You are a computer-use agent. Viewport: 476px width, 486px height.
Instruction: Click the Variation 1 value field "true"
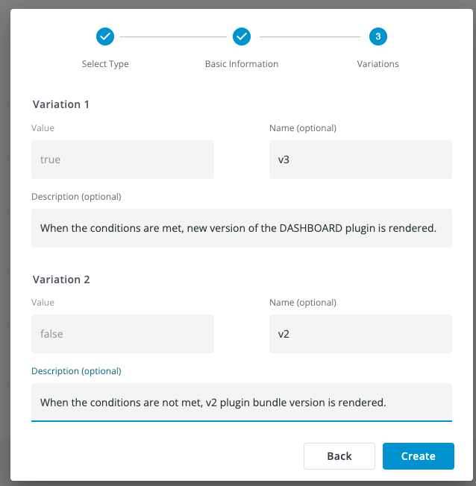(x=122, y=160)
